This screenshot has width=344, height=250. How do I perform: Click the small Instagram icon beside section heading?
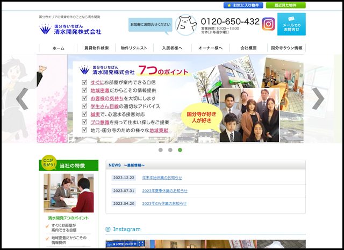tap(108, 229)
